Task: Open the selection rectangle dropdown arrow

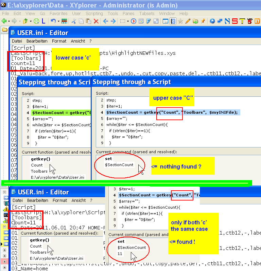Action: pos(128,21)
